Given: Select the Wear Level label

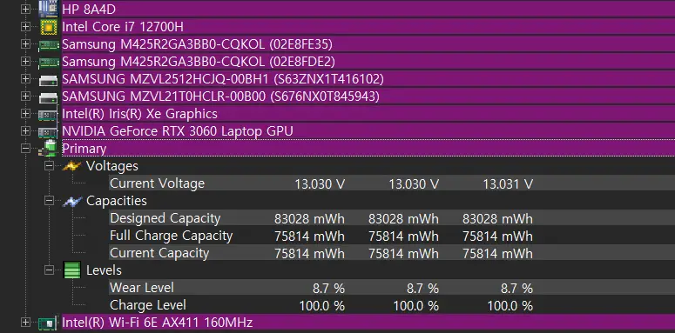Looking at the screenshot, I should pos(142,288).
